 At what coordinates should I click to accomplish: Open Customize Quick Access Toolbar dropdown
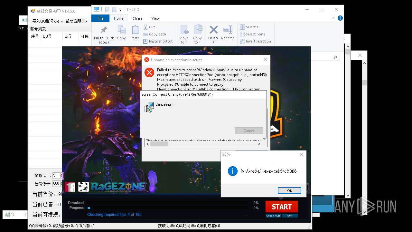click(x=120, y=10)
